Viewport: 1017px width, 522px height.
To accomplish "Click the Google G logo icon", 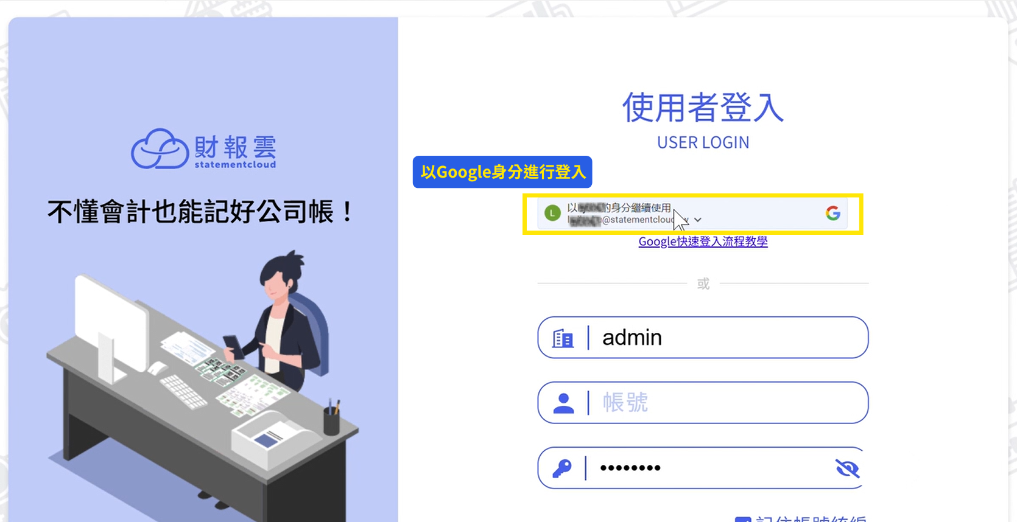I will tap(832, 213).
